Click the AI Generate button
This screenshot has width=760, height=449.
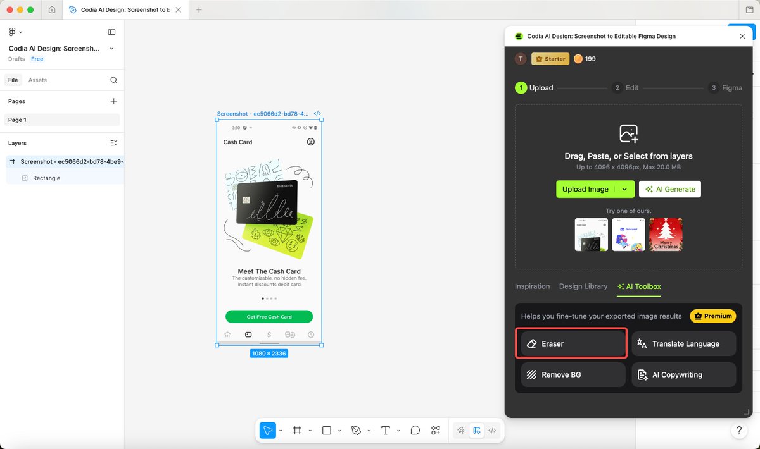pos(670,189)
